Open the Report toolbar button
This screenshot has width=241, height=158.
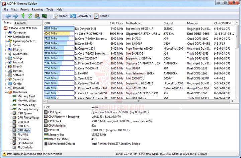coord(60,16)
